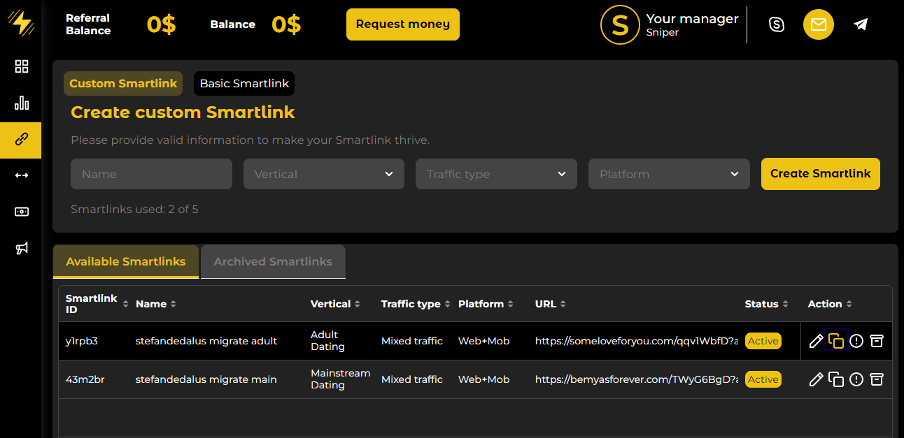Edit the stefandedalus migrate main smartlink
The height and width of the screenshot is (438, 904).
[816, 379]
